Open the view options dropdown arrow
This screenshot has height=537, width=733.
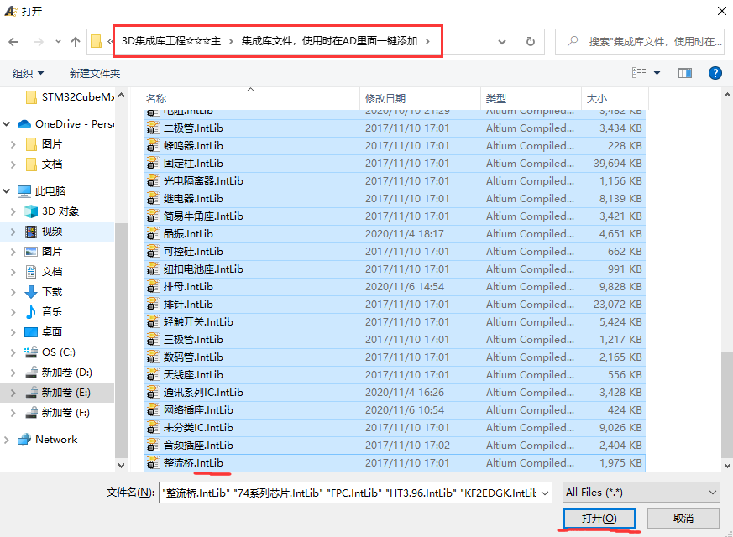pos(657,73)
